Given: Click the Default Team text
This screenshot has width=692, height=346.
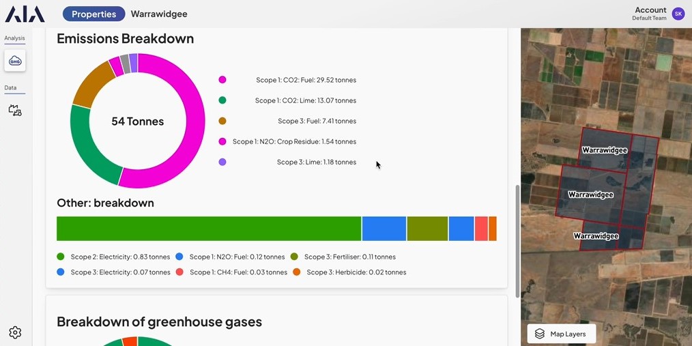Looking at the screenshot, I should pyautogui.click(x=649, y=18).
